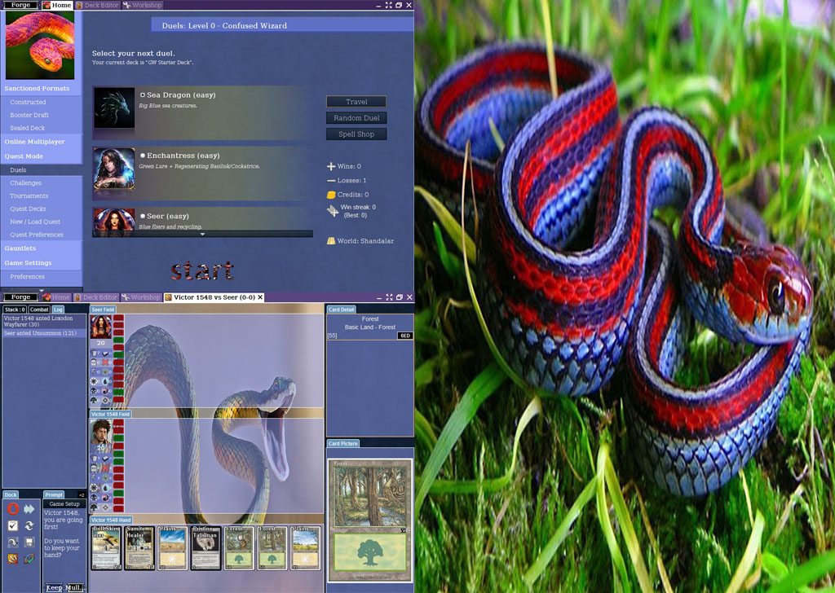Click the Seer opponent avatar portrait
The height and width of the screenshot is (593, 835).
tap(101, 327)
